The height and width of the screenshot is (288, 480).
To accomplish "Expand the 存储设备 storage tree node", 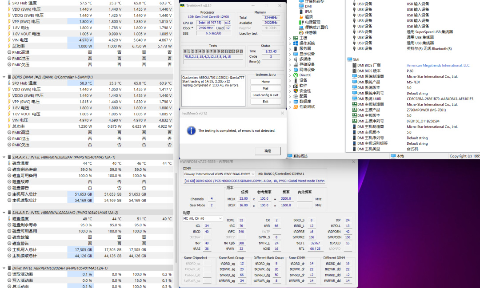I will pos(290,64).
